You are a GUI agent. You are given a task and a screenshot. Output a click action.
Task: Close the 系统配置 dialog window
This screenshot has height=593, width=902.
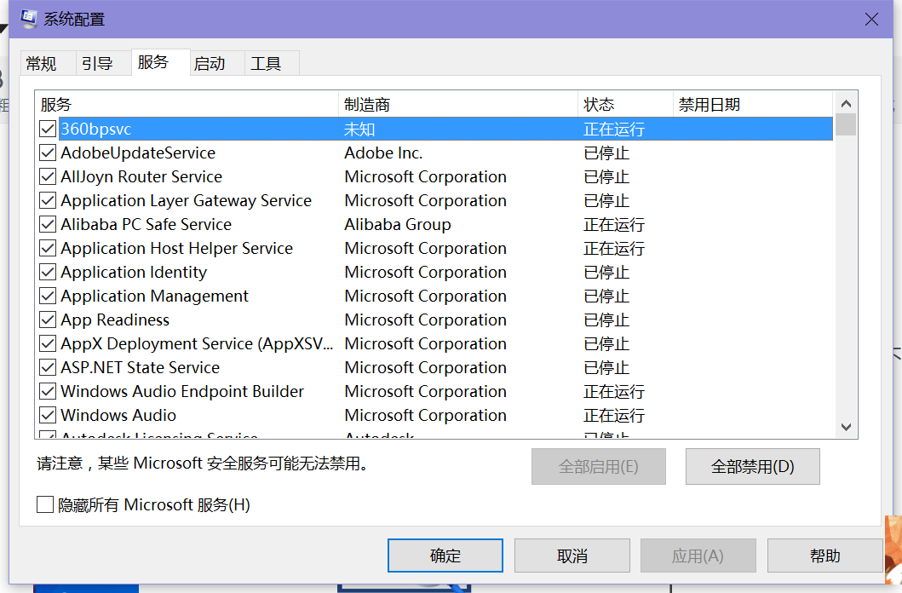pyautogui.click(x=871, y=19)
